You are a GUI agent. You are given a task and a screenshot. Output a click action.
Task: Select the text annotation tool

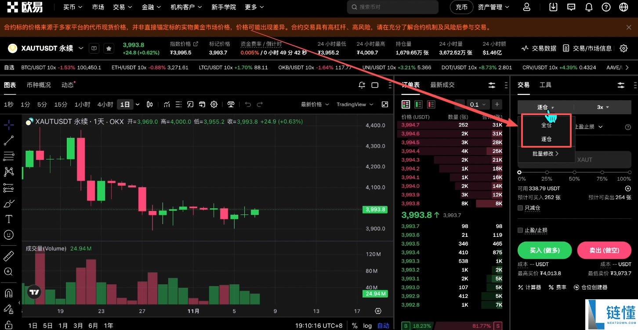coord(9,219)
